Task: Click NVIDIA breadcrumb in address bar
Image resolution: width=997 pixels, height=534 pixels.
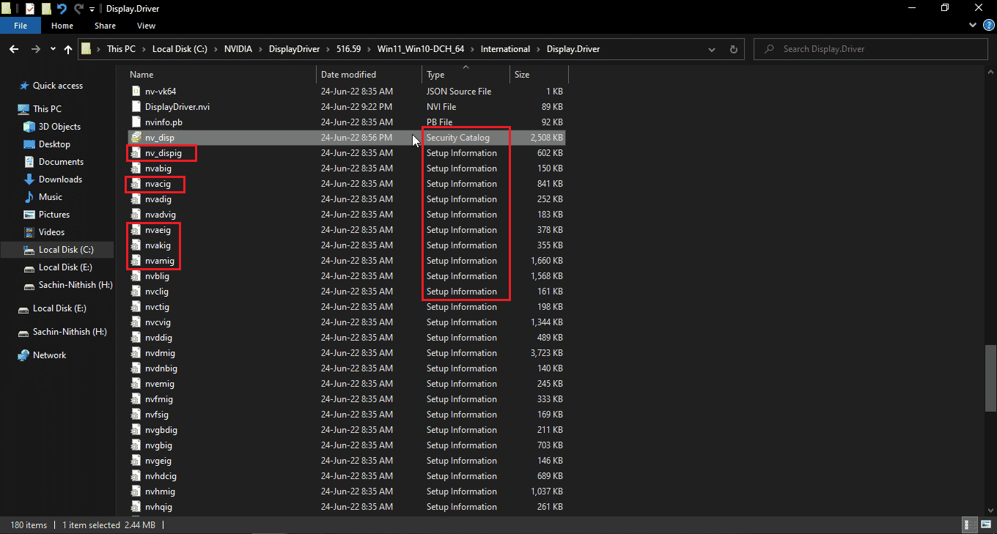Action: 238,49
